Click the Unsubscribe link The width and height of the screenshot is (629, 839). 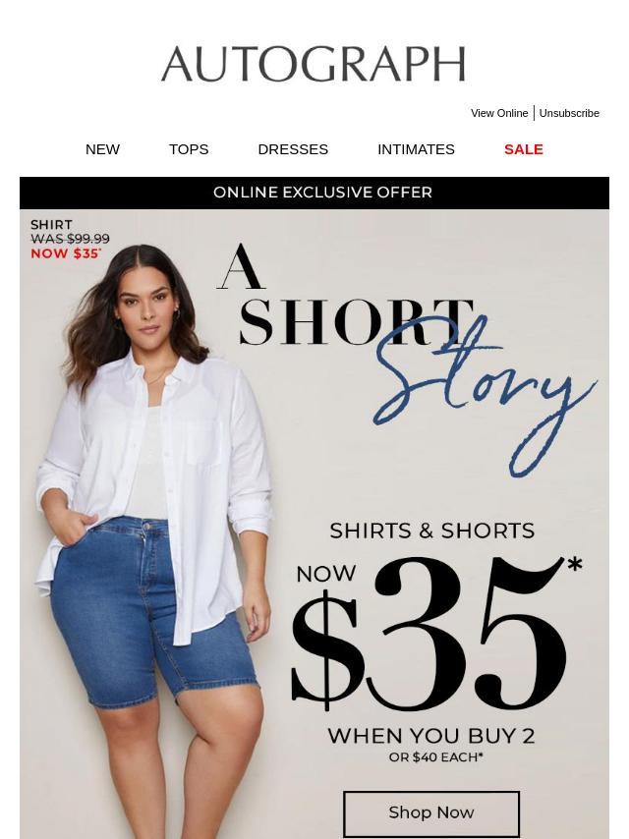coord(569,113)
